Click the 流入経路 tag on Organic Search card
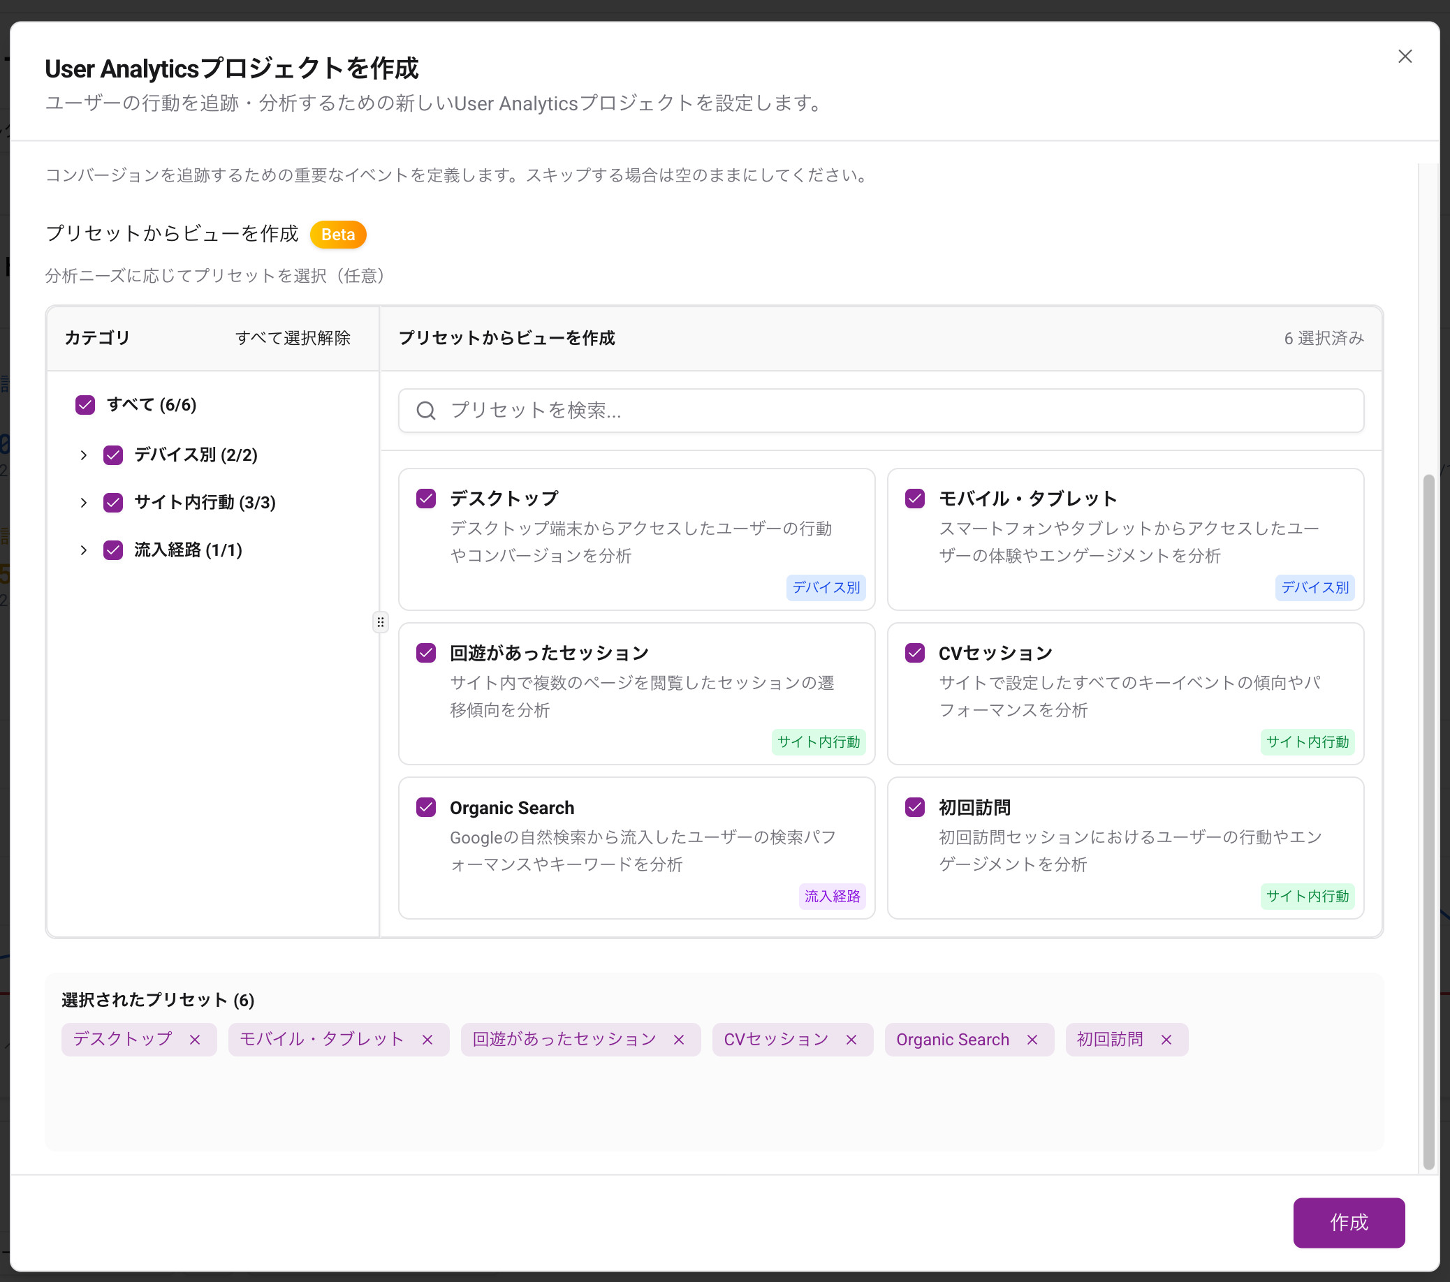The height and width of the screenshot is (1282, 1450). click(833, 897)
